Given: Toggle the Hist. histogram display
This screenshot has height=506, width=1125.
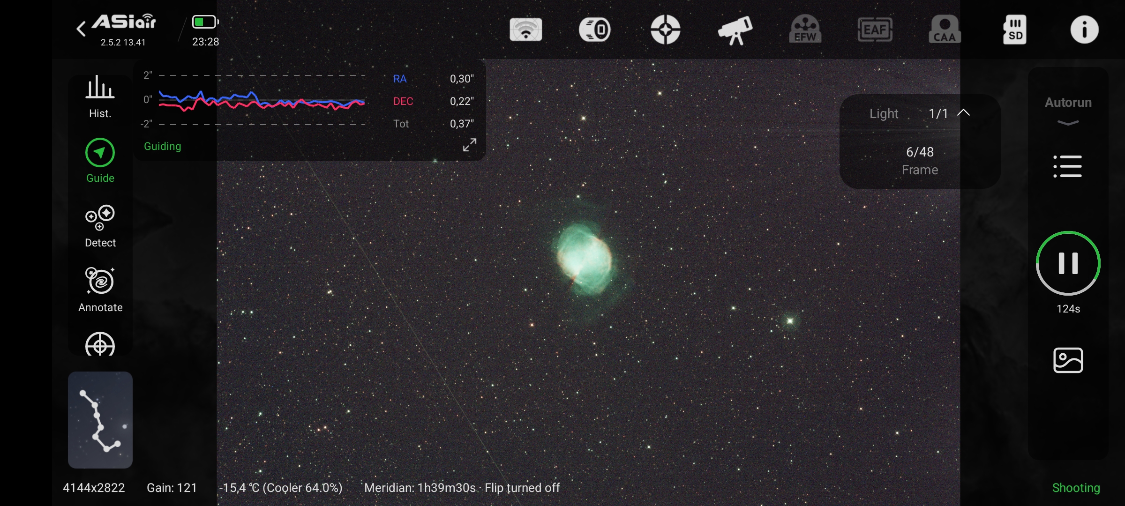Looking at the screenshot, I should tap(100, 97).
